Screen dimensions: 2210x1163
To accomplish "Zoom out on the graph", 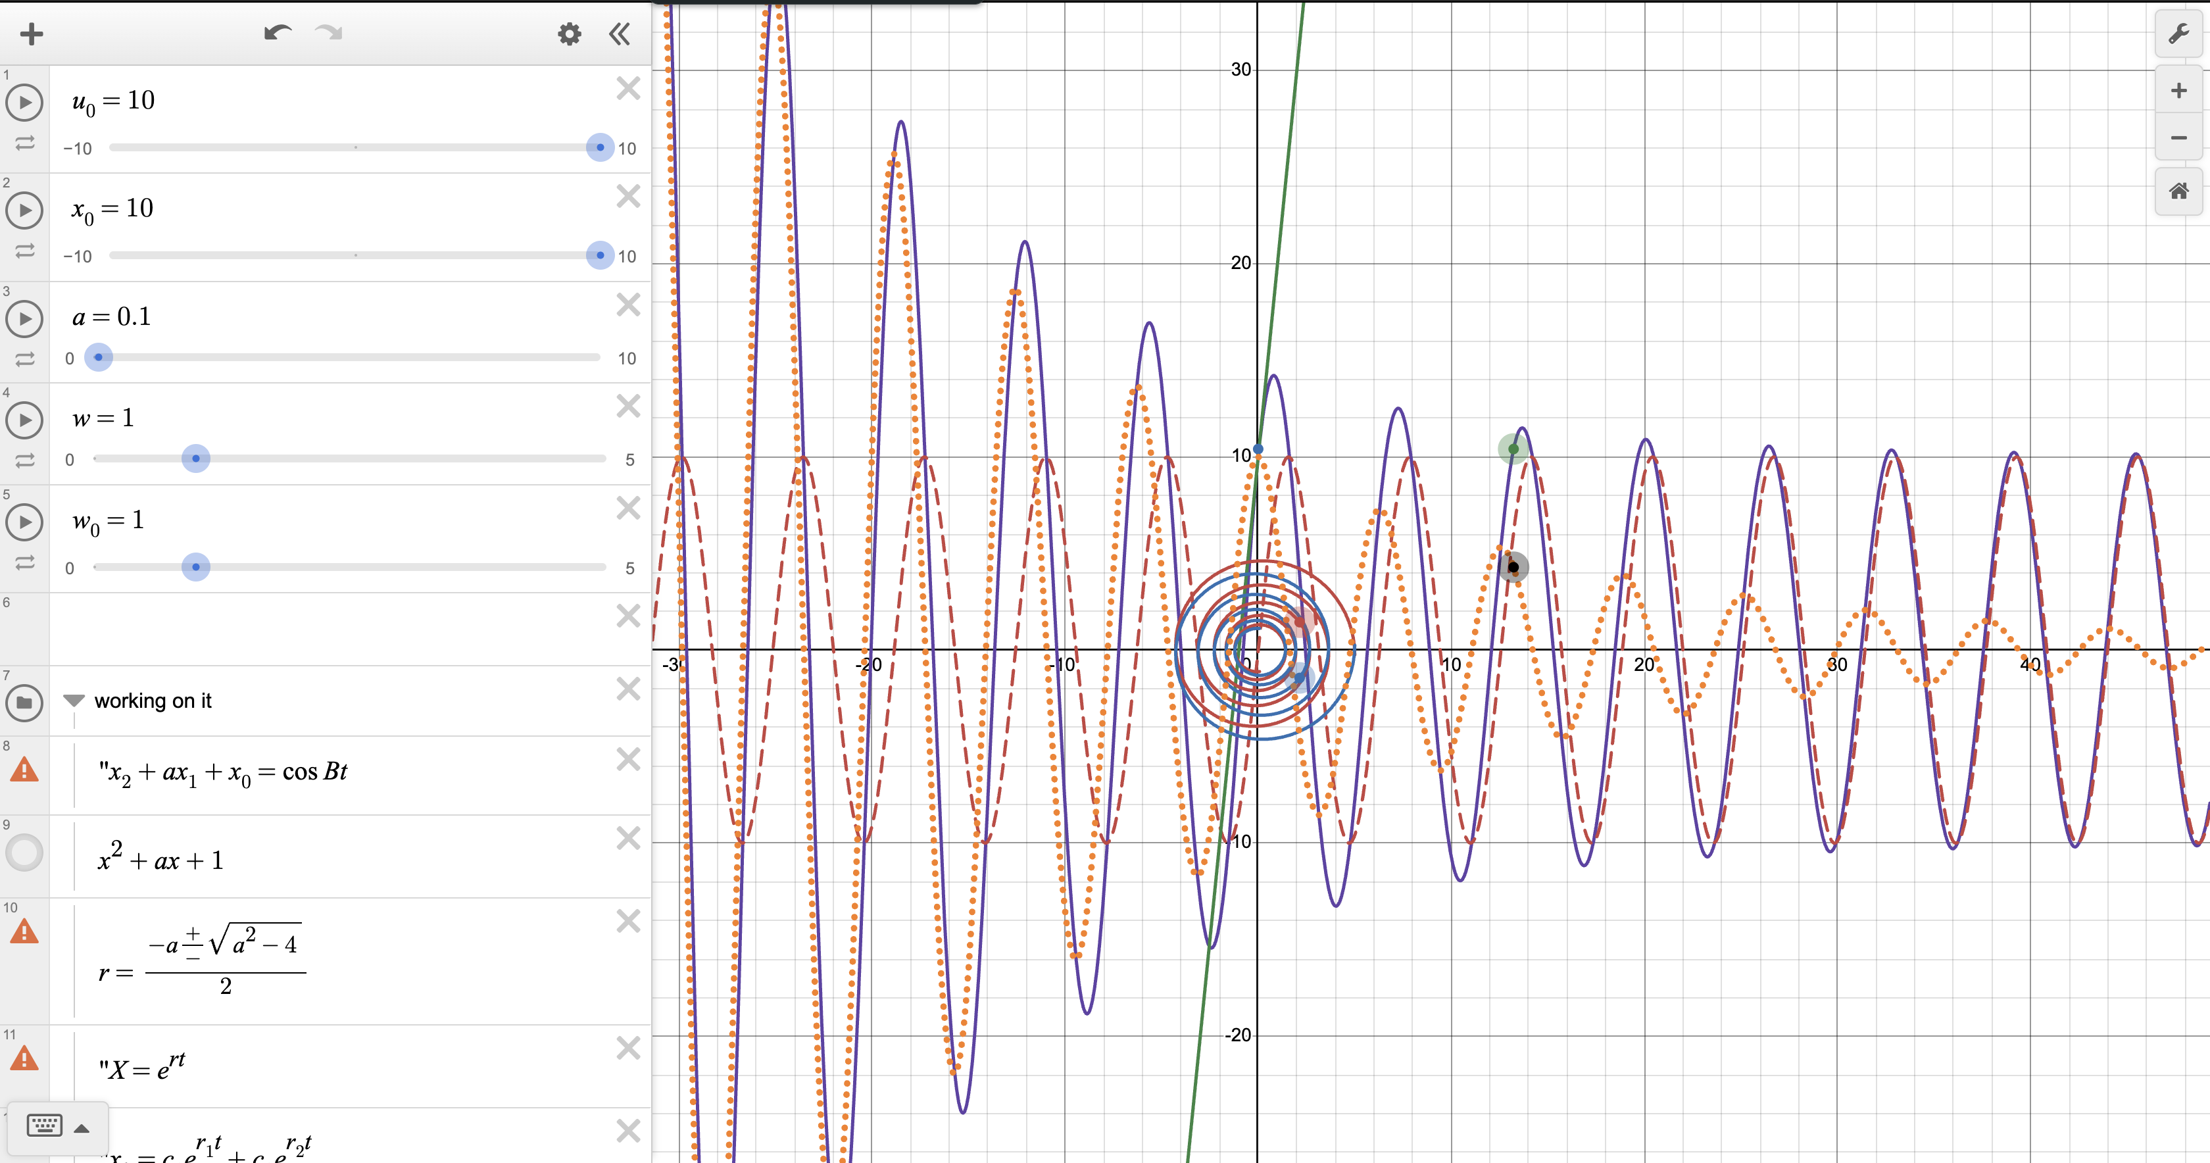I will point(2178,137).
